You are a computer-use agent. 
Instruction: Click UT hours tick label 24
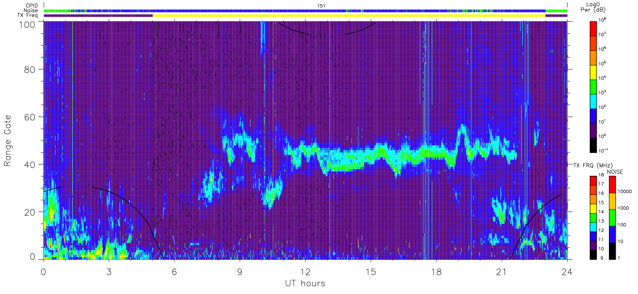(567, 271)
